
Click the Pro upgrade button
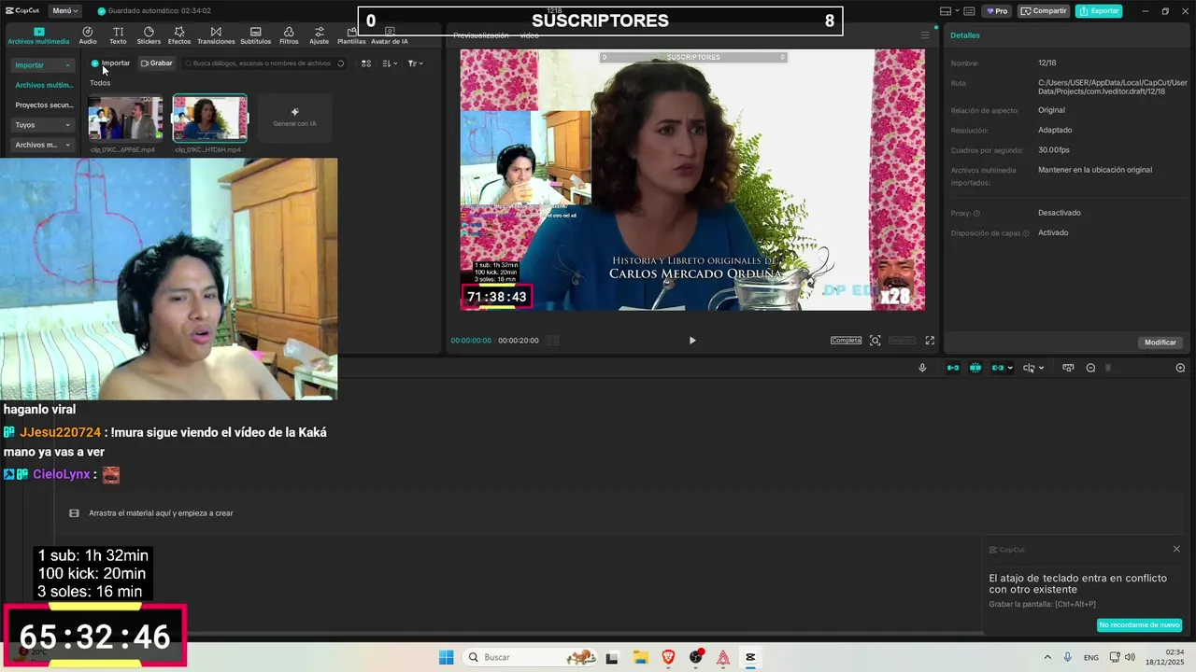(x=997, y=11)
